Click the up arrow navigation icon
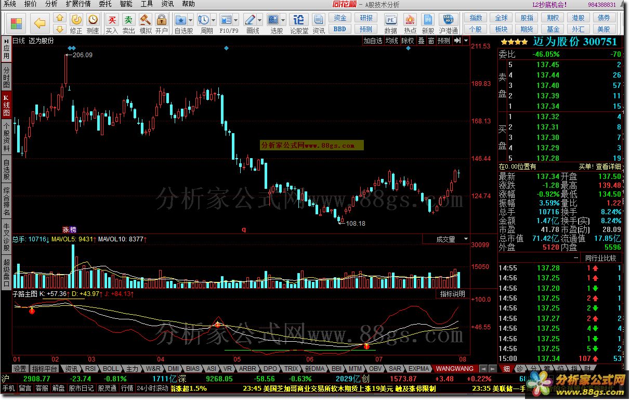630x400 pixels. (x=60, y=18)
